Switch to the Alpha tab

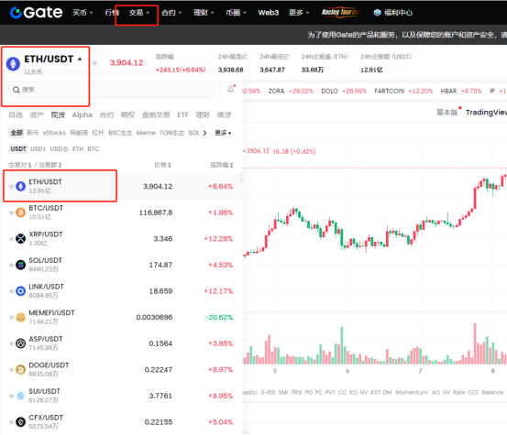(x=83, y=115)
